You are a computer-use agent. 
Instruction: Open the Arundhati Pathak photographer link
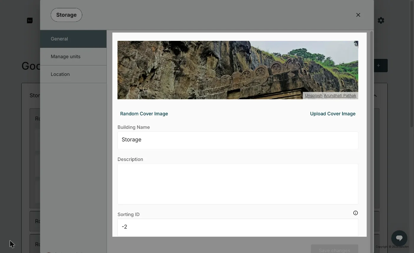pyautogui.click(x=340, y=96)
